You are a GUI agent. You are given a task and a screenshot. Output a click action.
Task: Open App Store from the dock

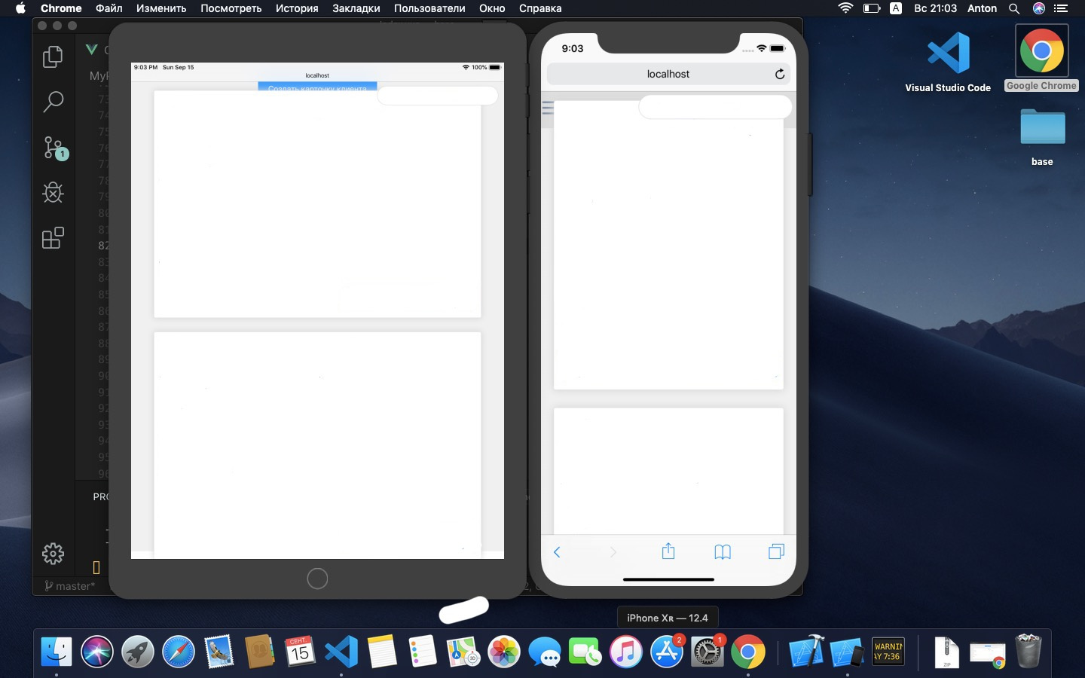click(x=667, y=652)
